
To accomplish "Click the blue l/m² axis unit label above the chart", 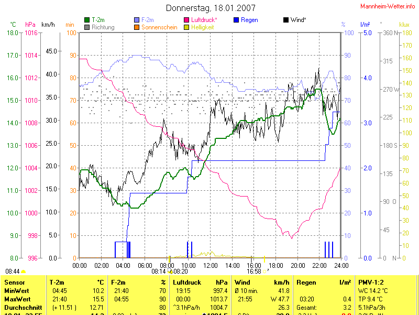I will (x=365, y=25).
